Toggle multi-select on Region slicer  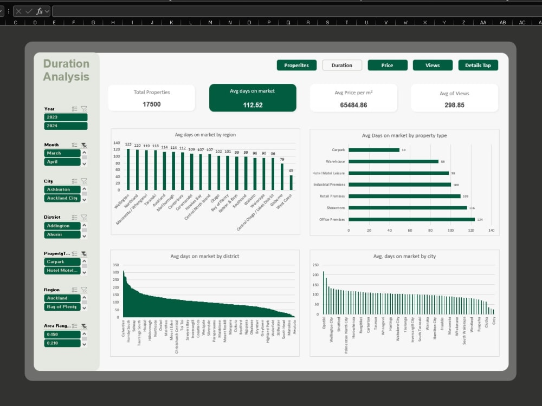tap(74, 290)
